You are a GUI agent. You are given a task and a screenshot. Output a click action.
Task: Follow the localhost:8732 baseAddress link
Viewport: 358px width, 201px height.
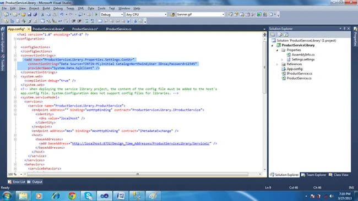click(140, 143)
